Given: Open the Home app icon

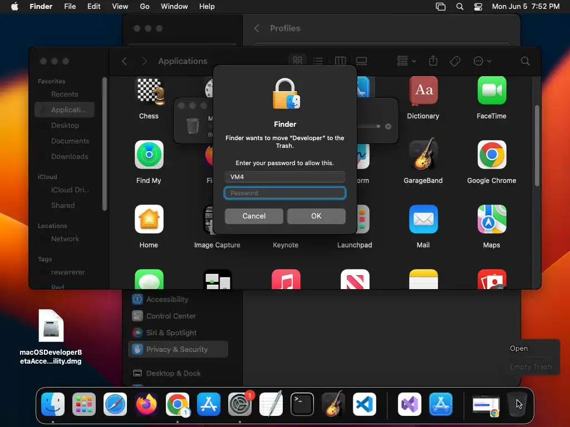Looking at the screenshot, I should click(x=149, y=219).
